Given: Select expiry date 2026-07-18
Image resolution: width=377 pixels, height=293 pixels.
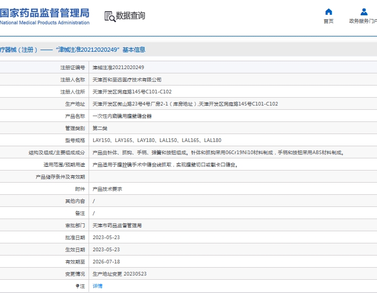Looking at the screenshot, I should 106,262.
